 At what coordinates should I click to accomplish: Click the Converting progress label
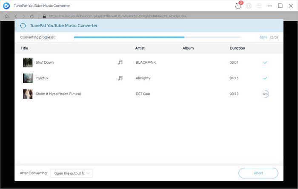point(38,37)
